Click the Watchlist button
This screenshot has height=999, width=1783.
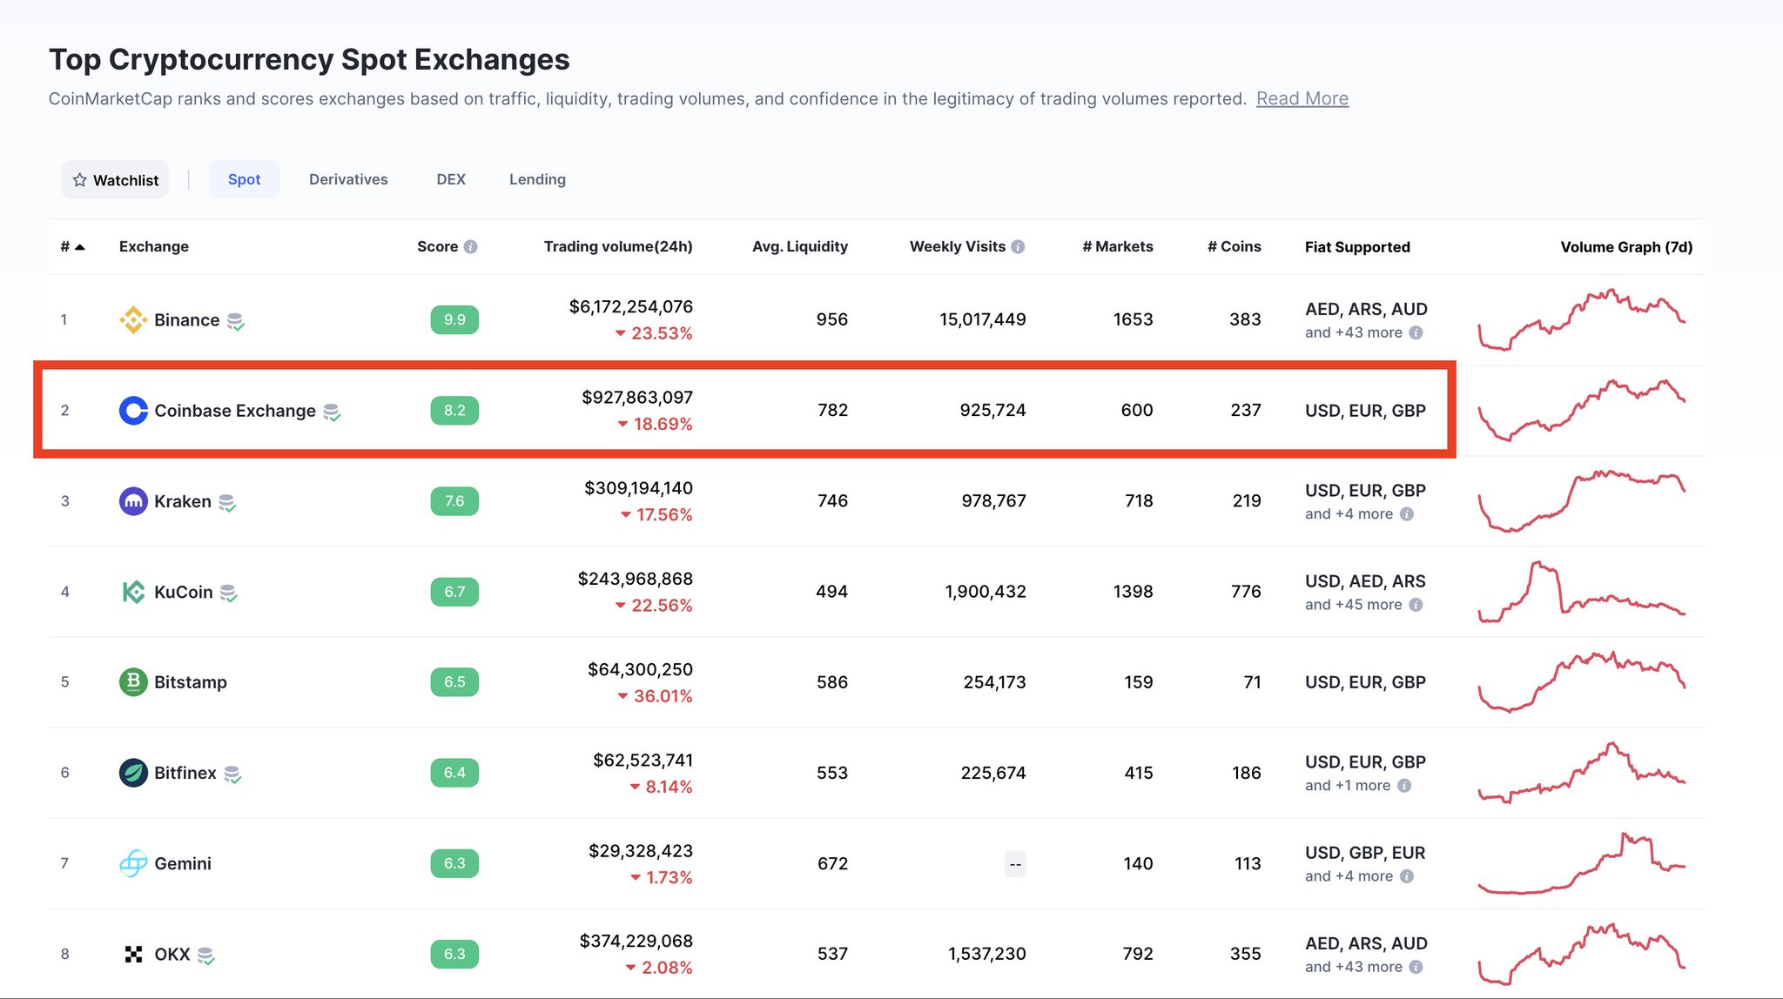(x=116, y=179)
